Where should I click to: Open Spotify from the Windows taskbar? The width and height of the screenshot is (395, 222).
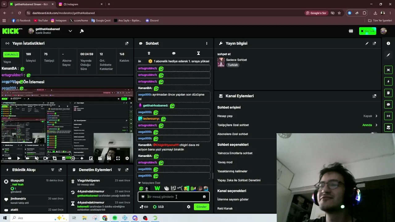click(115, 218)
